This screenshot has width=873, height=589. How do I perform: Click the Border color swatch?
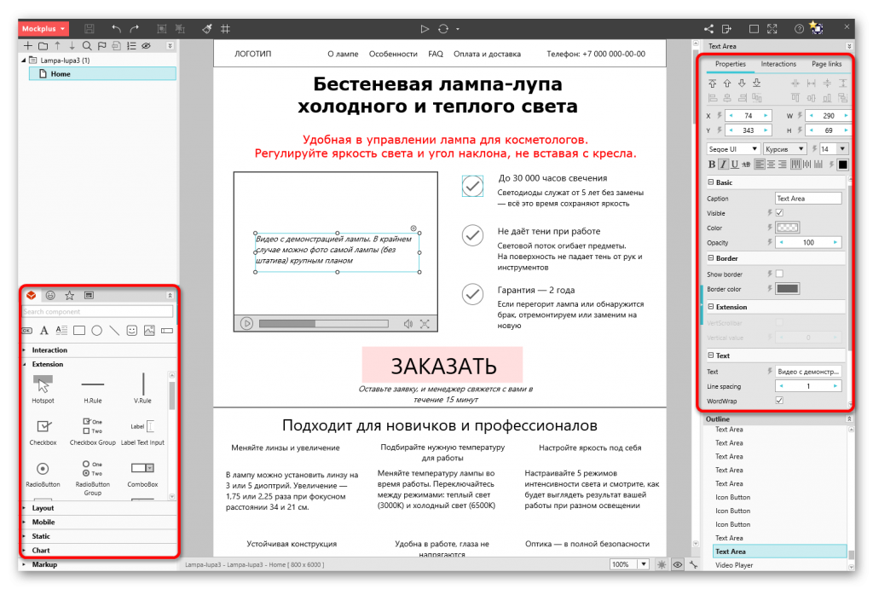pyautogui.click(x=787, y=289)
